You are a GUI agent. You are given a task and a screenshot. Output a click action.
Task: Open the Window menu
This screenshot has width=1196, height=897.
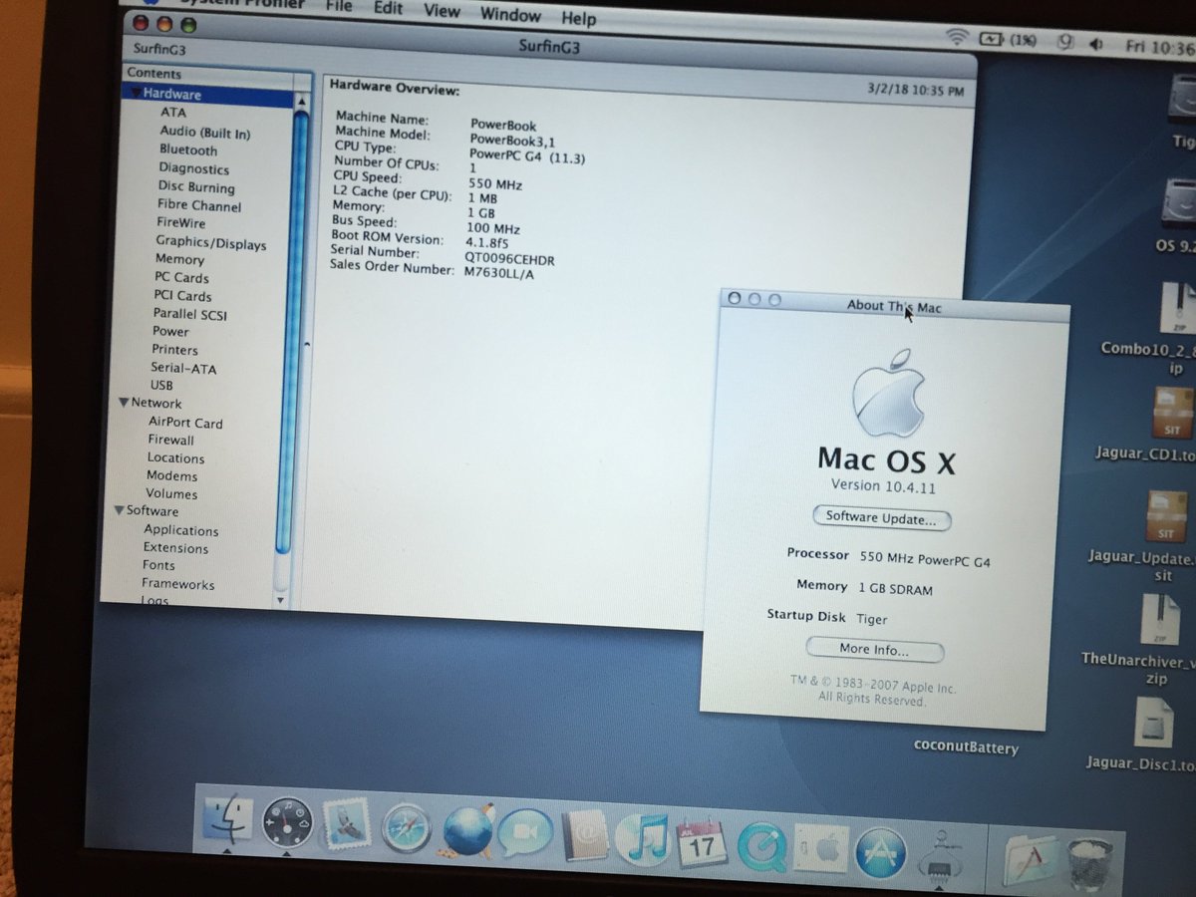click(510, 14)
